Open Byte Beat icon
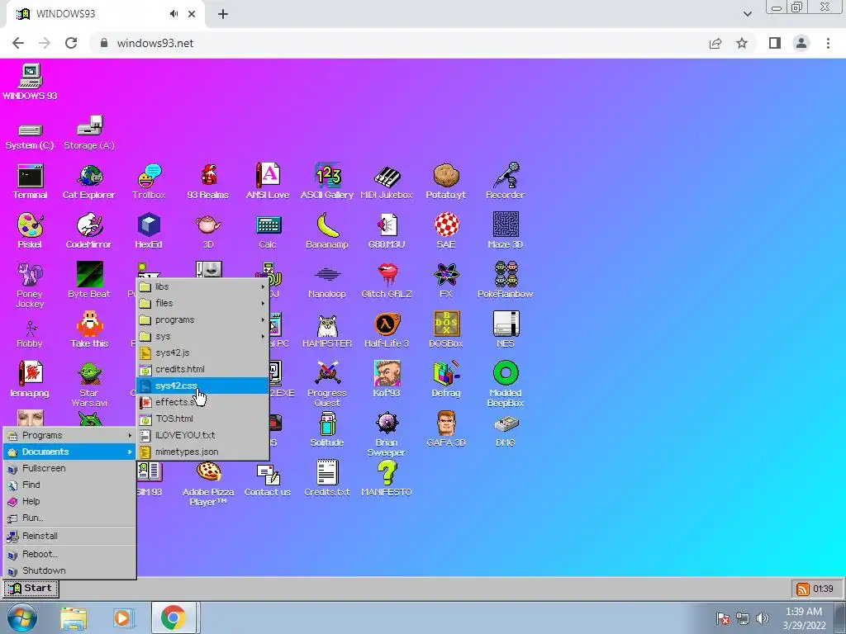Viewport: 846px width, 634px height. [89, 281]
